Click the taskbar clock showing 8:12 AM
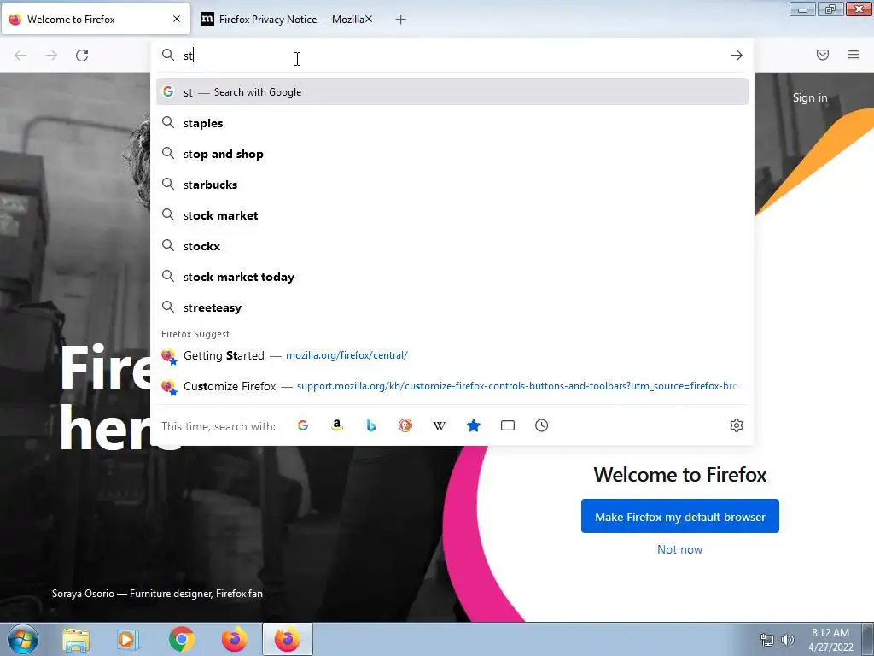The image size is (874, 656). click(x=830, y=640)
